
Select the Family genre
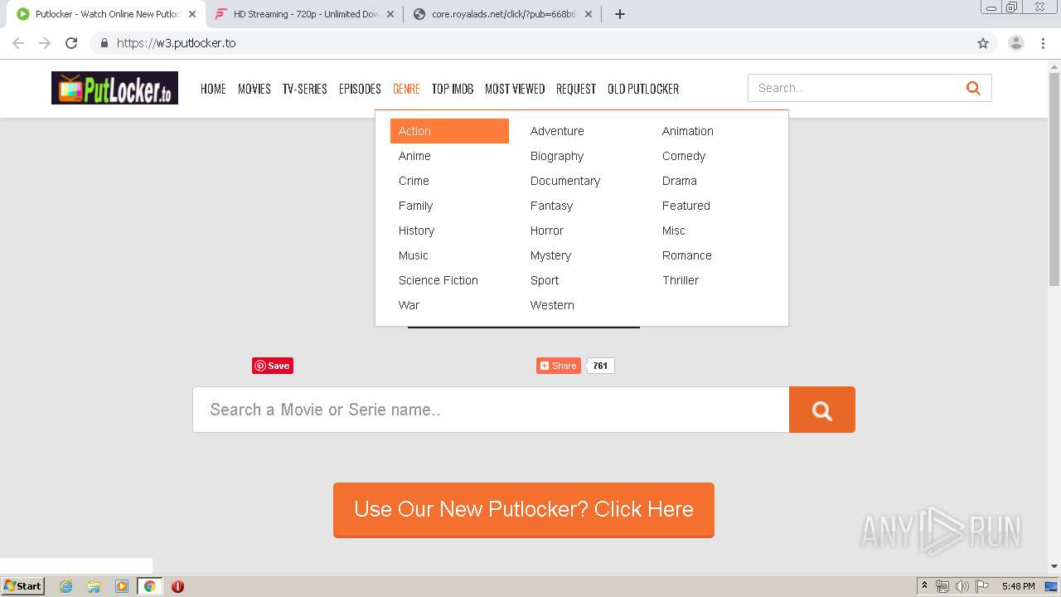pos(416,206)
